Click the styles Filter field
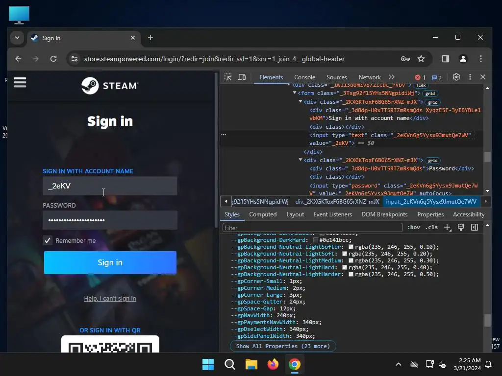This screenshot has width=502, height=376. (x=312, y=228)
